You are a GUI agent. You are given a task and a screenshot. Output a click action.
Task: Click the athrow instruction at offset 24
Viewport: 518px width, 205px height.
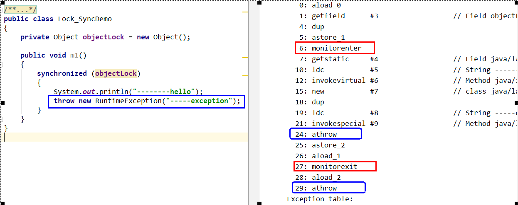(x=324, y=134)
